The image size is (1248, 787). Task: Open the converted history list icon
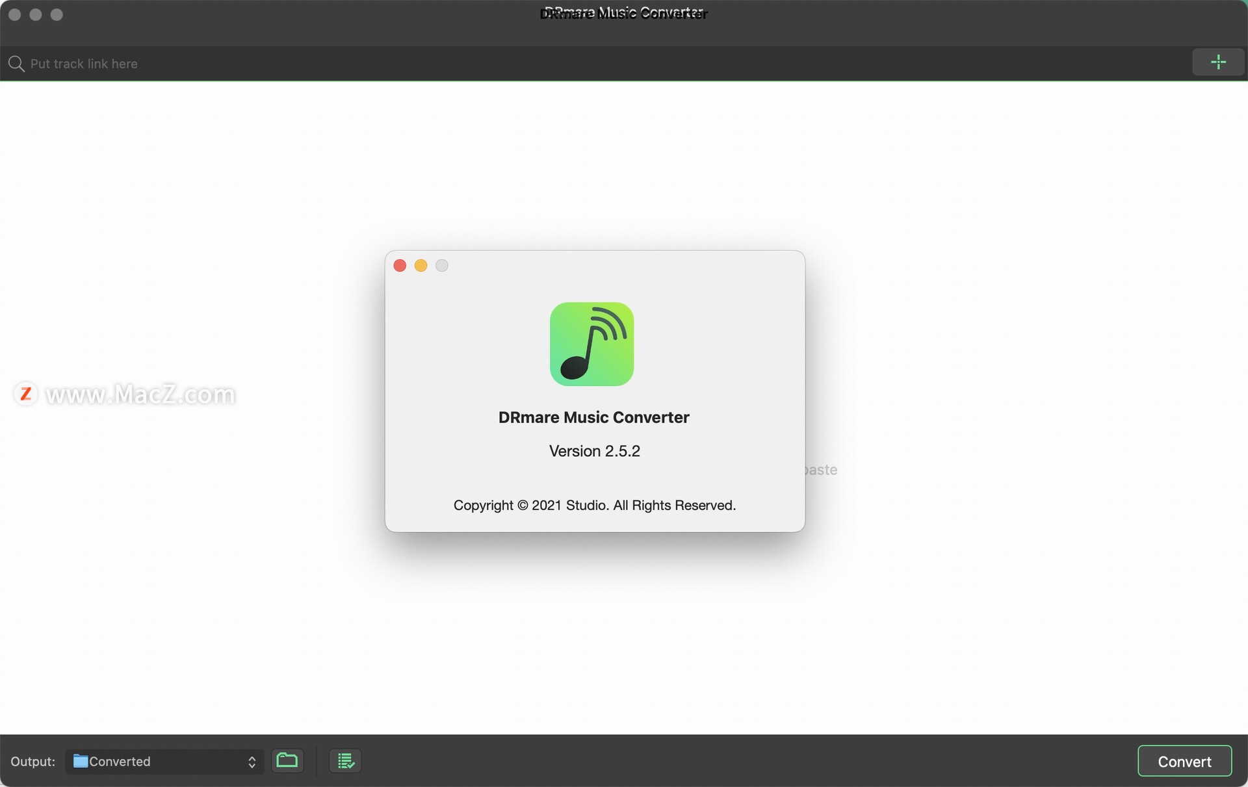click(x=344, y=760)
